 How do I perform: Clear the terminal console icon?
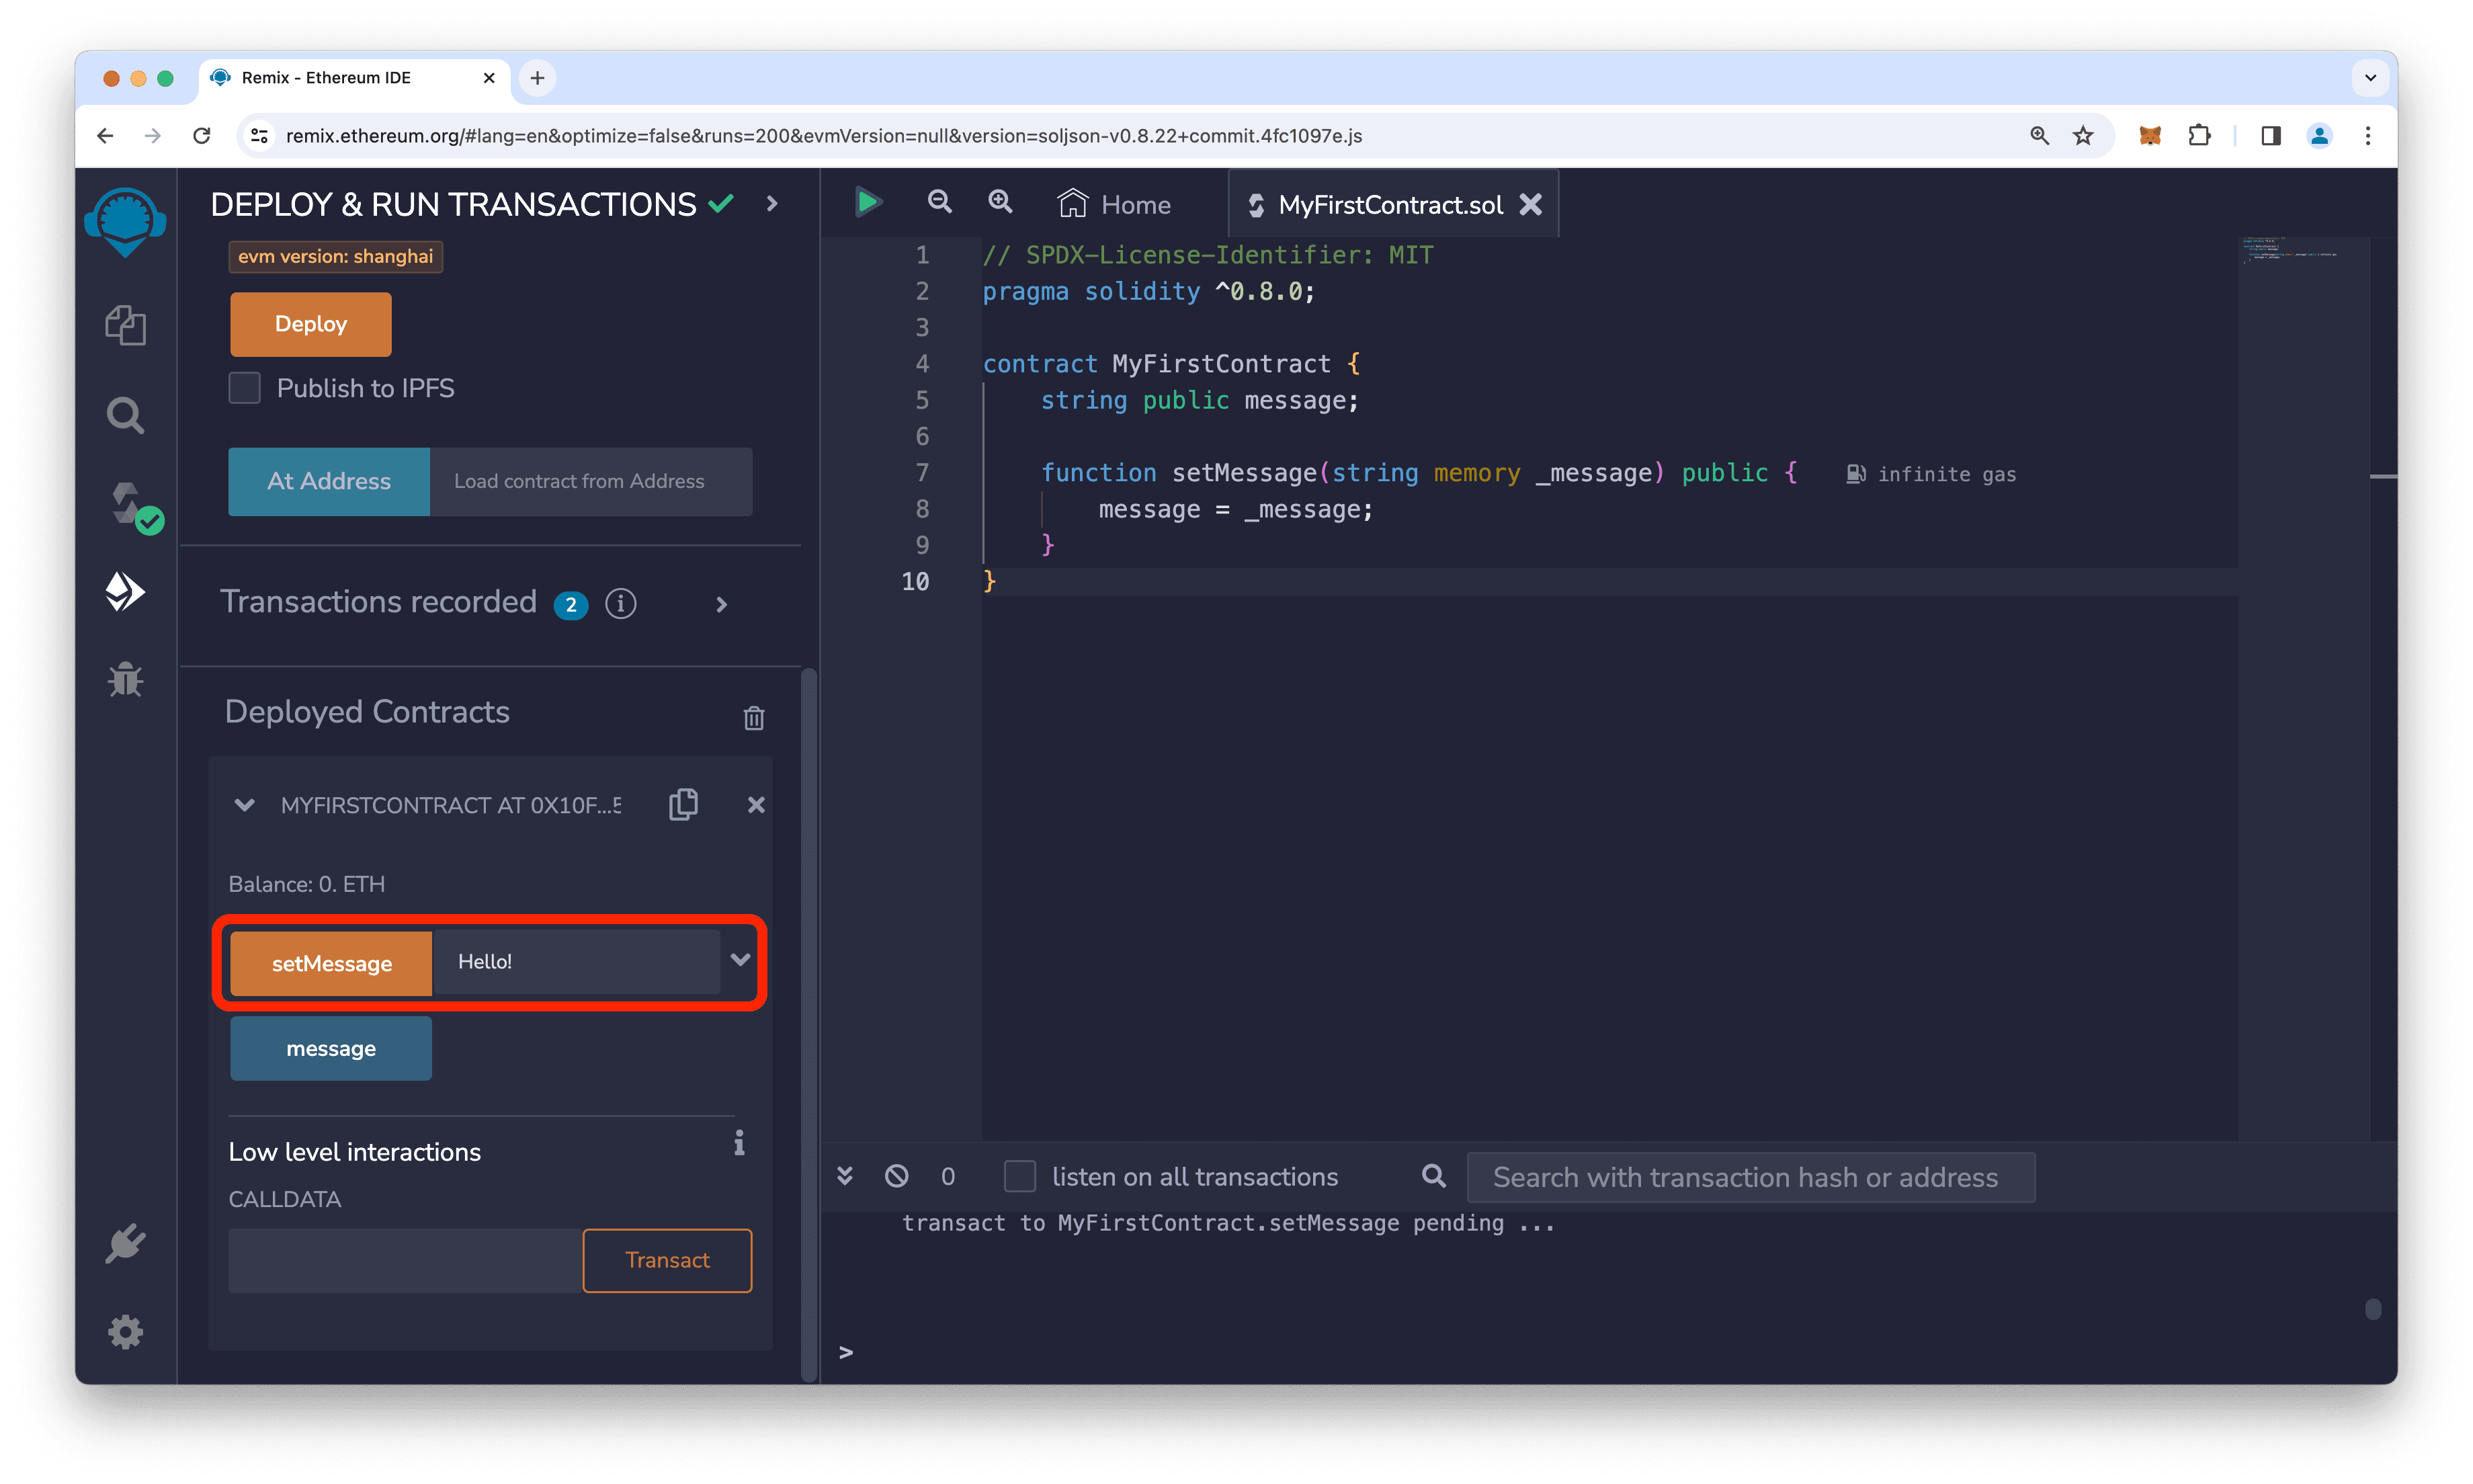point(896,1176)
